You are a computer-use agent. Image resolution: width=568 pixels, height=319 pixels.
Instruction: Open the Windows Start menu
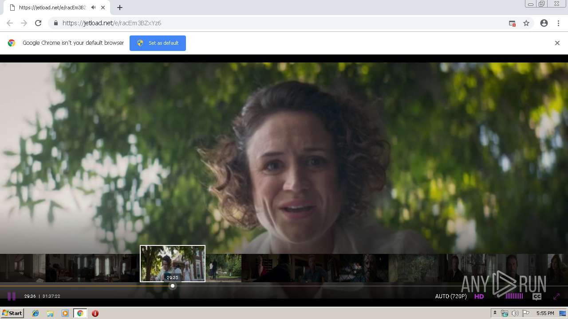[x=12, y=313]
